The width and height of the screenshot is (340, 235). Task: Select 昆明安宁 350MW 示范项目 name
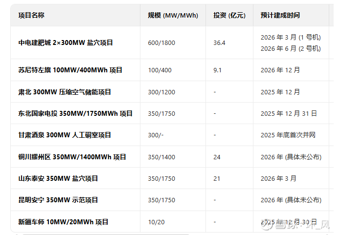[58, 200]
